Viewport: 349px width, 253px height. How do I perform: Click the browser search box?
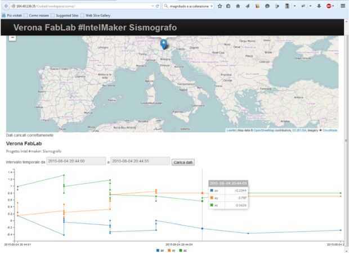[x=189, y=6]
